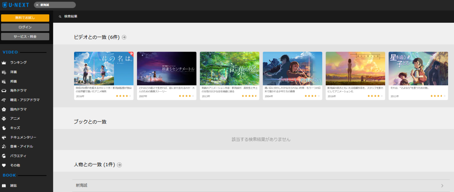Click the 2013年 year label
This screenshot has width=454, height=192.
coord(206,97)
